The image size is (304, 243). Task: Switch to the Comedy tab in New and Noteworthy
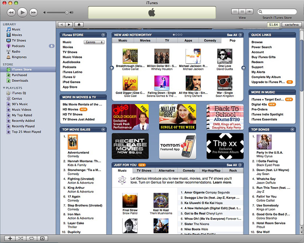210,41
